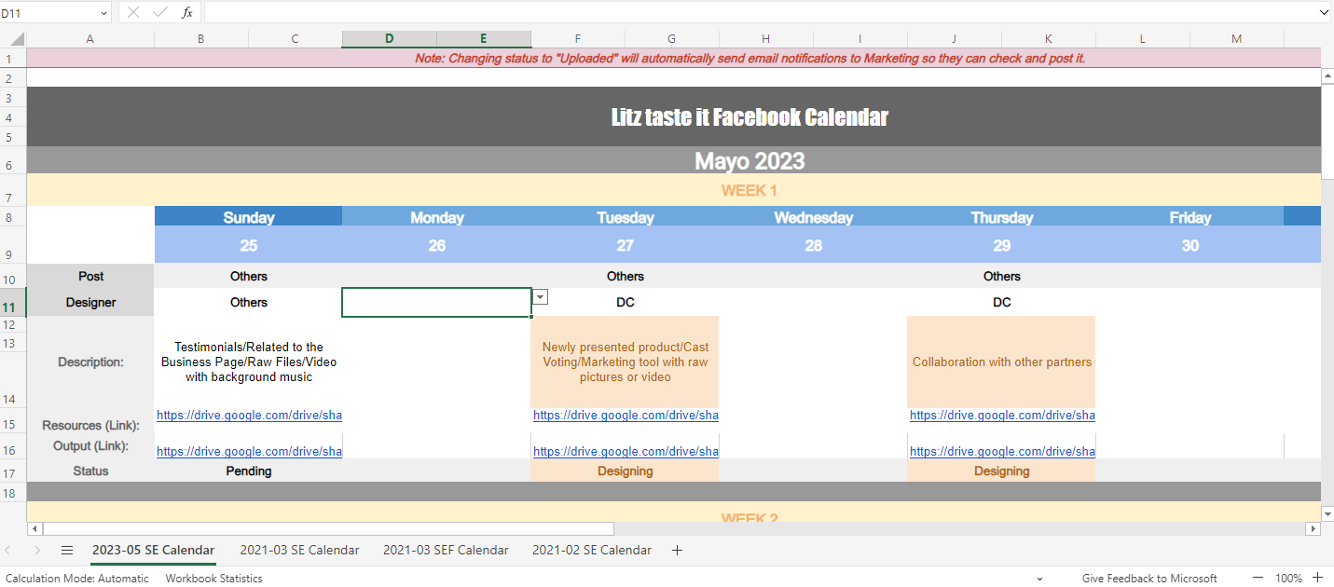This screenshot has height=587, width=1334.
Task: Click red Note banner in row 1
Action: (x=674, y=58)
